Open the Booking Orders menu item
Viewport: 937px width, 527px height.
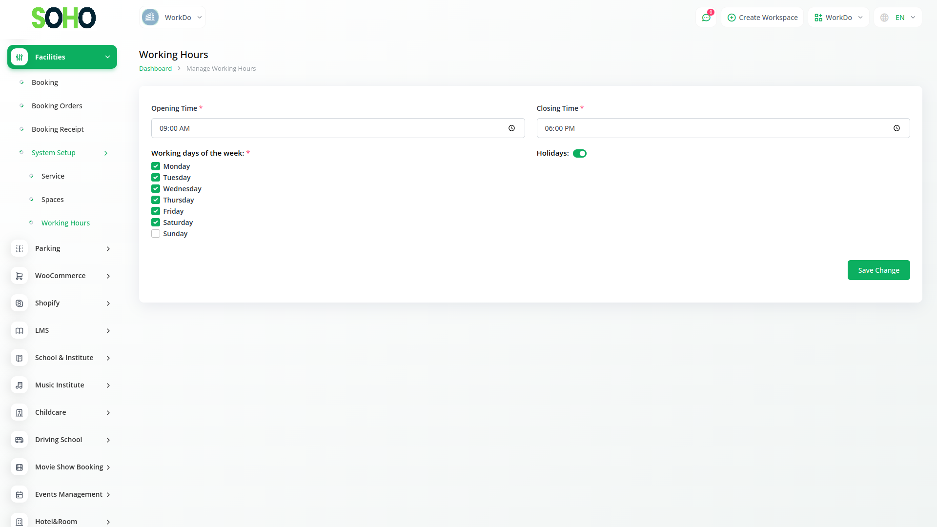pos(57,106)
